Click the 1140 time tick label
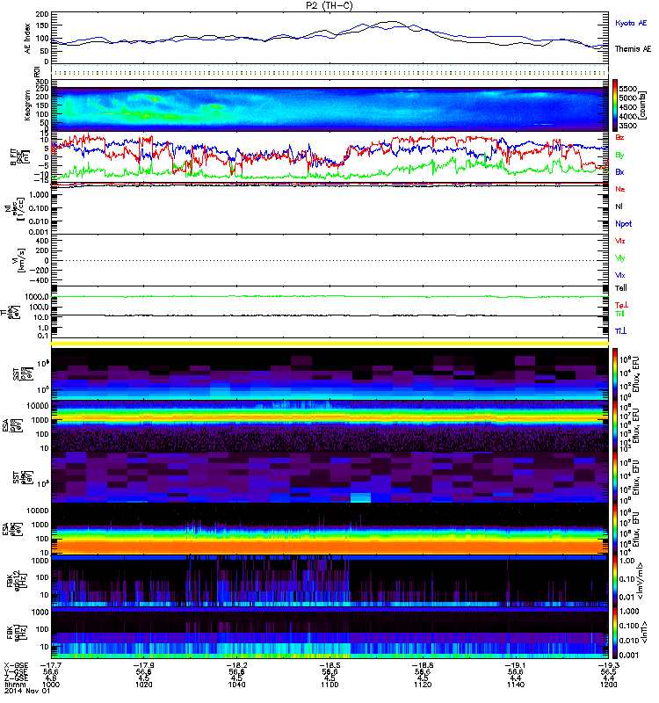 (x=516, y=685)
